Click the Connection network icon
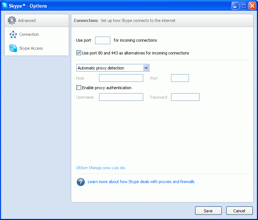Image resolution: width=258 pixels, height=220 pixels. (13, 34)
